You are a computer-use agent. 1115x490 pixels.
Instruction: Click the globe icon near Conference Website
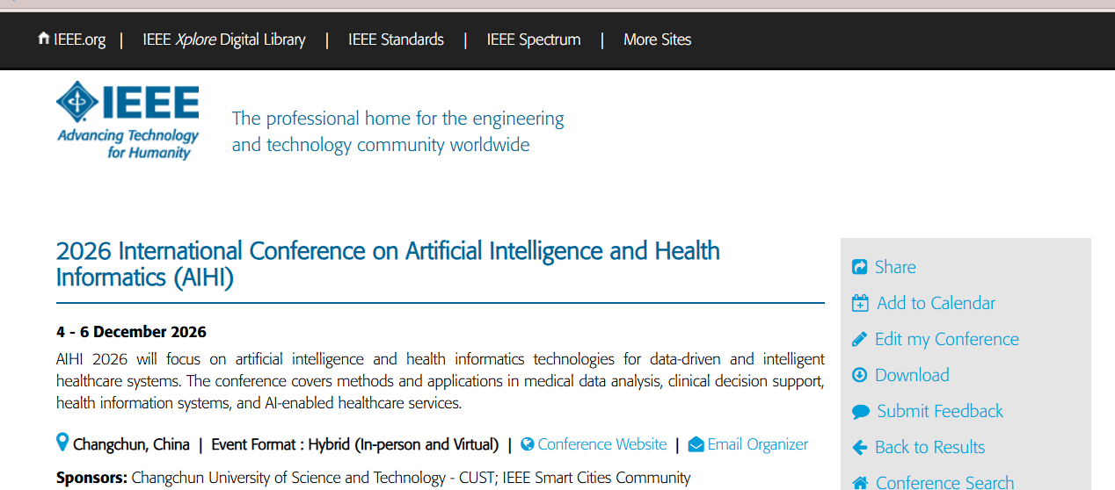(528, 444)
